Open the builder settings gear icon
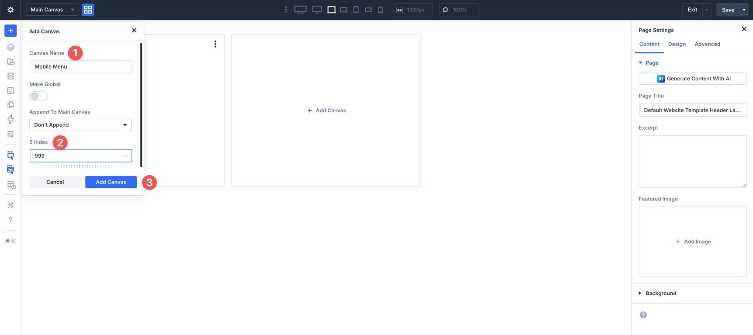This screenshot has width=753, height=335. [10, 10]
